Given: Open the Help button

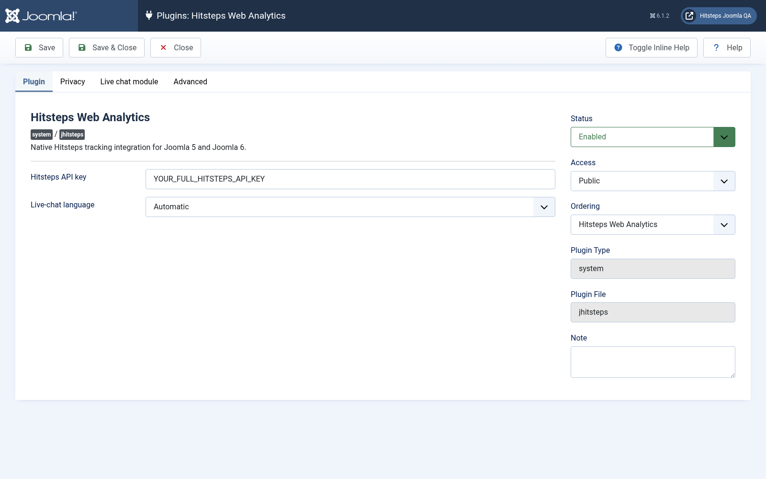Looking at the screenshot, I should (x=727, y=47).
